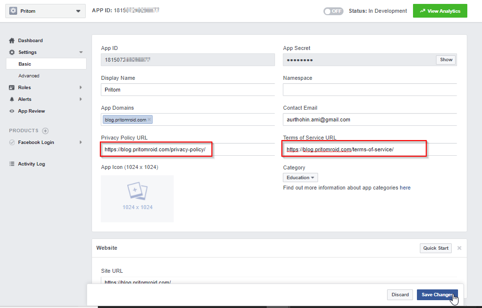Image resolution: width=482 pixels, height=308 pixels.
Task: Click the App Domains field
Action: 188,119
